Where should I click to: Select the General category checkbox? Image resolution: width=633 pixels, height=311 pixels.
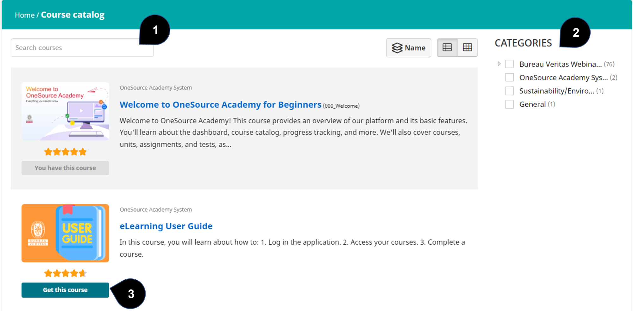click(509, 104)
